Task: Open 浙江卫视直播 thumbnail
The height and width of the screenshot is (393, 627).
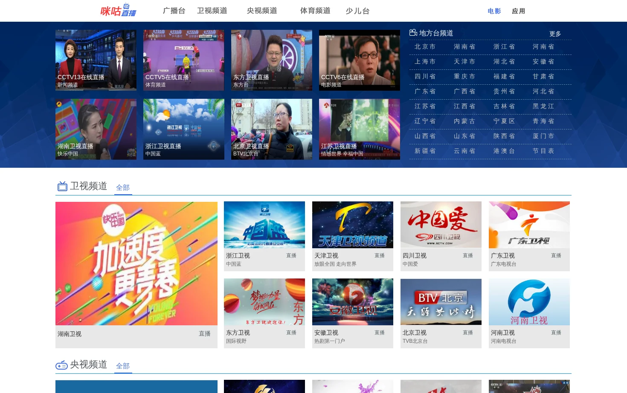Action: (x=184, y=129)
